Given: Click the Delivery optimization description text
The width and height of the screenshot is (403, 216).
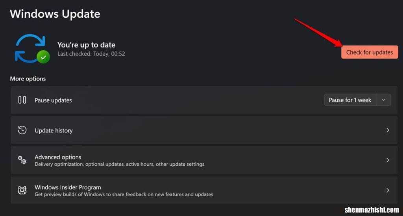Looking at the screenshot, I should (x=119, y=164).
